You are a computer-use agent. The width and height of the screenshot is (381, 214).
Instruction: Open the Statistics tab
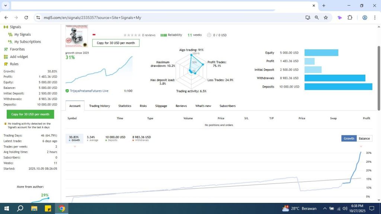click(x=125, y=106)
